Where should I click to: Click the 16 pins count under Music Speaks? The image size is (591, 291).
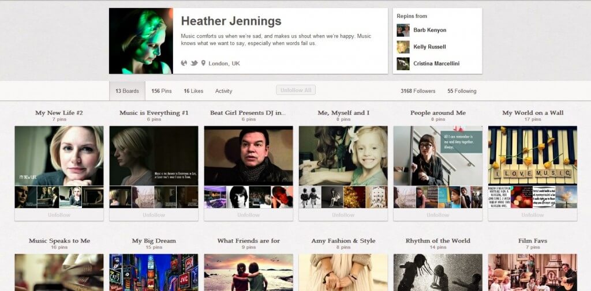point(59,247)
